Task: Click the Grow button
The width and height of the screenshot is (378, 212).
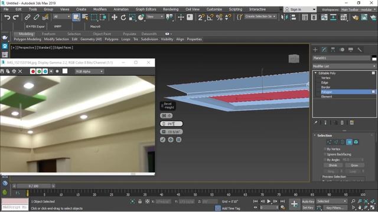Action: (x=354, y=165)
